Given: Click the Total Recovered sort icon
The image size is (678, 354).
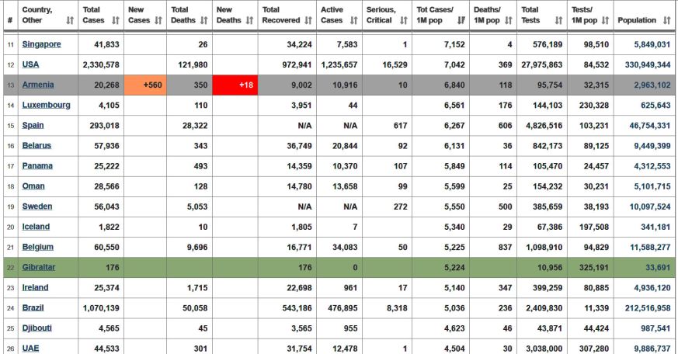Looking at the screenshot, I should click(308, 20).
